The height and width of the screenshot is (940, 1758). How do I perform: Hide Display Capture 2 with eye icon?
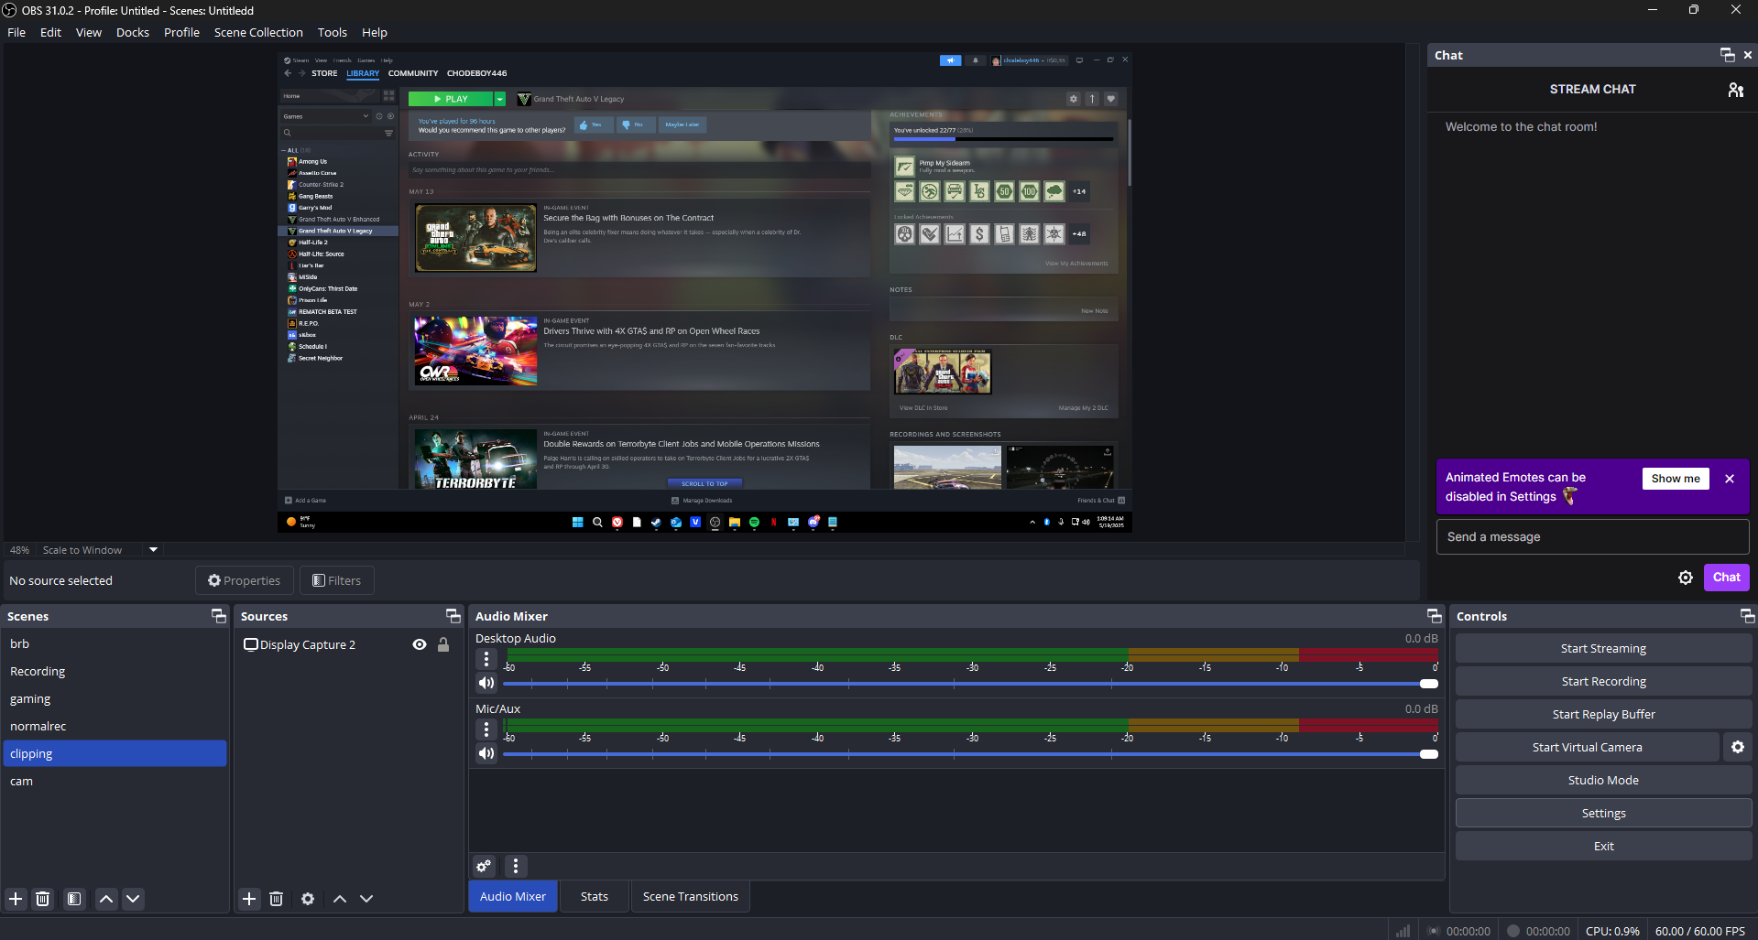point(420,644)
